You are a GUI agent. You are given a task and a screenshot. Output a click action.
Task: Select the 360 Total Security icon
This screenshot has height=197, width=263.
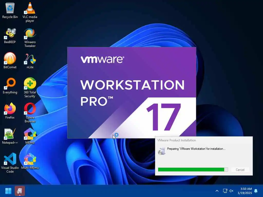30,87
